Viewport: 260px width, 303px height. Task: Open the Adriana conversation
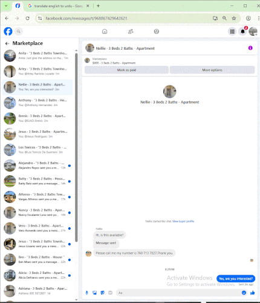[x=37, y=291]
